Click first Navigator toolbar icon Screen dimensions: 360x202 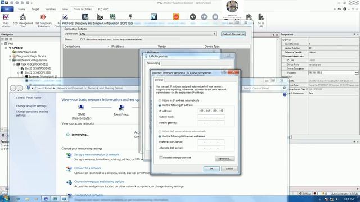(x=2, y=39)
